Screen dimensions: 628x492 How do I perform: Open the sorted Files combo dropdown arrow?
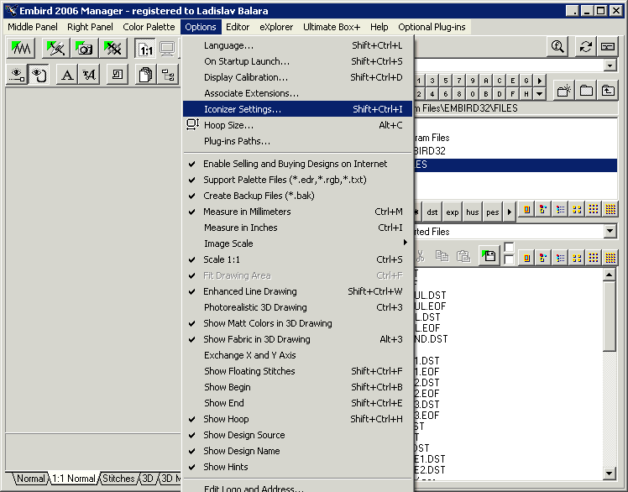[x=610, y=231]
